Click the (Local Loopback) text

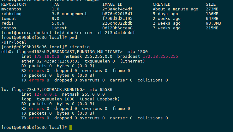tap(99, 99)
